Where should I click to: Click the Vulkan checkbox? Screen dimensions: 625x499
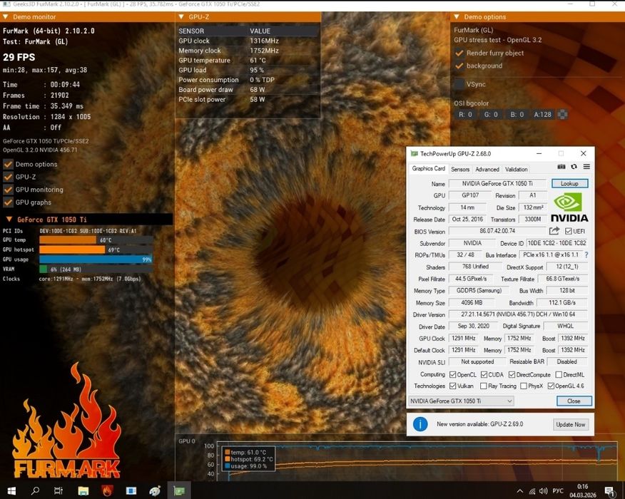click(452, 386)
